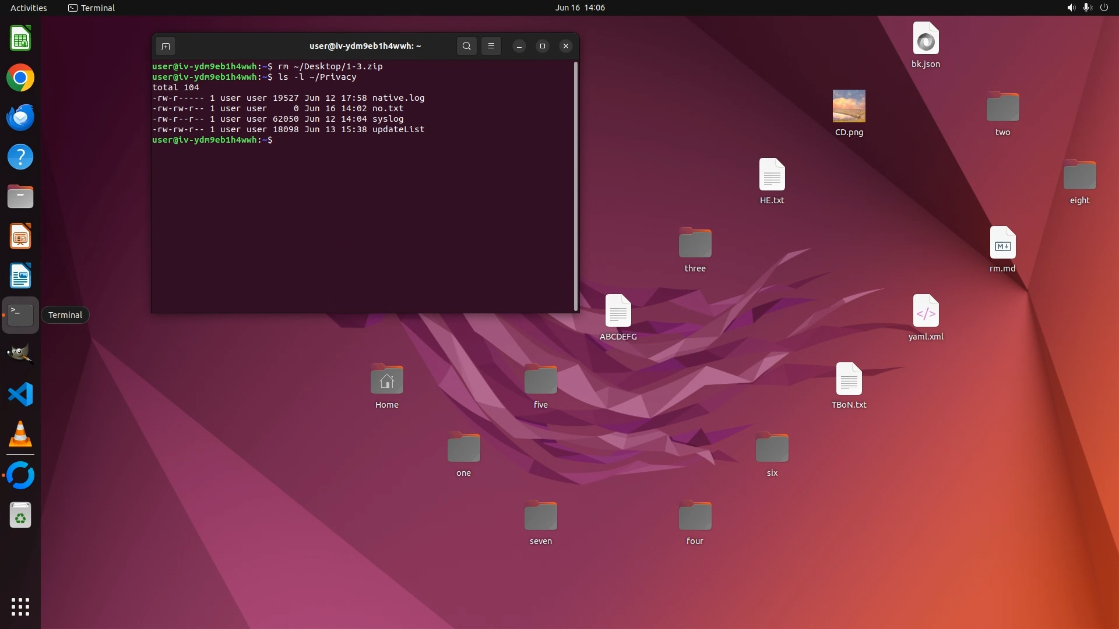Open Visual Studio Code from dock
This screenshot has width=1119, height=629.
point(20,395)
